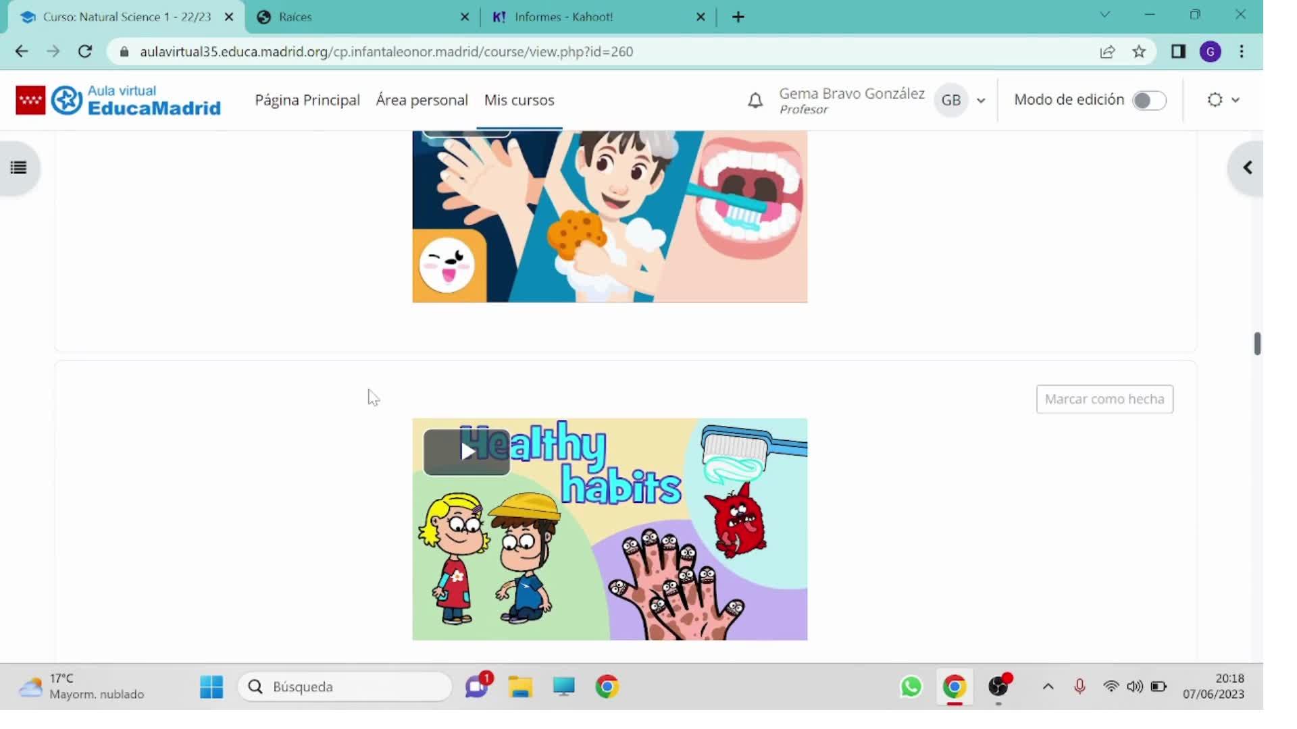Screen dimensions: 1297x729
Task: Click the notifications bell icon
Action: pos(755,101)
